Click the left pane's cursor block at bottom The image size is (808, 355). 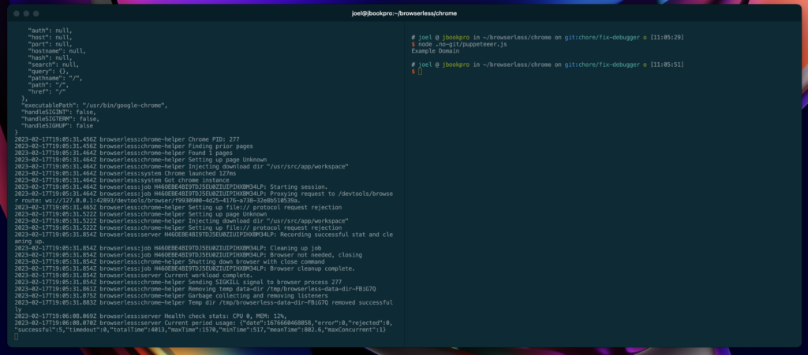[17, 337]
